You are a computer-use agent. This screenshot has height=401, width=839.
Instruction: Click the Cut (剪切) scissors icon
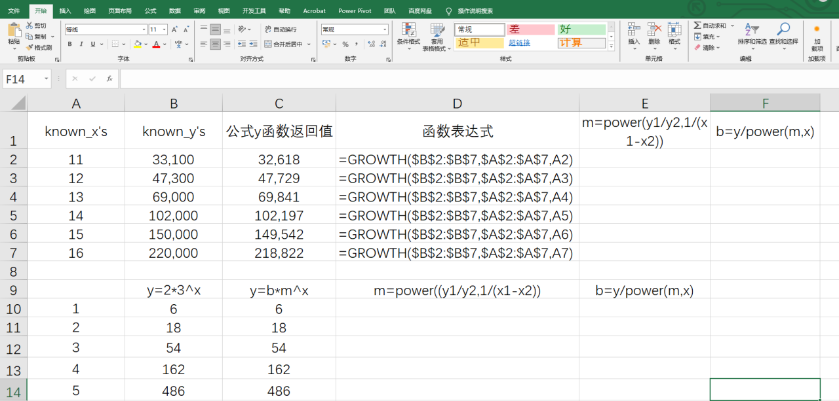29,26
